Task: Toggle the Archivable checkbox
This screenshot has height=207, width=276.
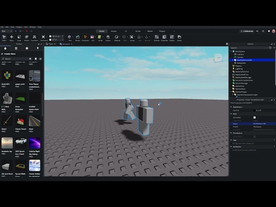Action: pos(254,117)
